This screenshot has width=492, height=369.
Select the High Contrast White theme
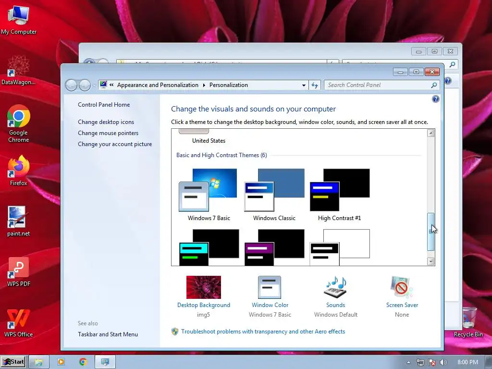(340, 247)
